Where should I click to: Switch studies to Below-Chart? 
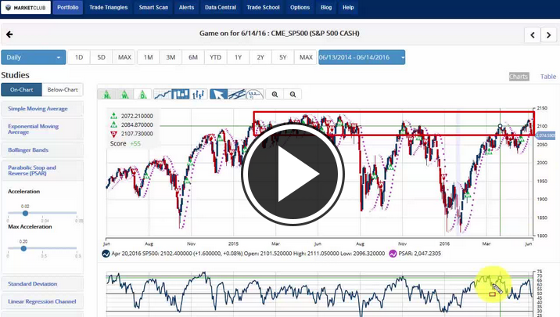(x=63, y=90)
